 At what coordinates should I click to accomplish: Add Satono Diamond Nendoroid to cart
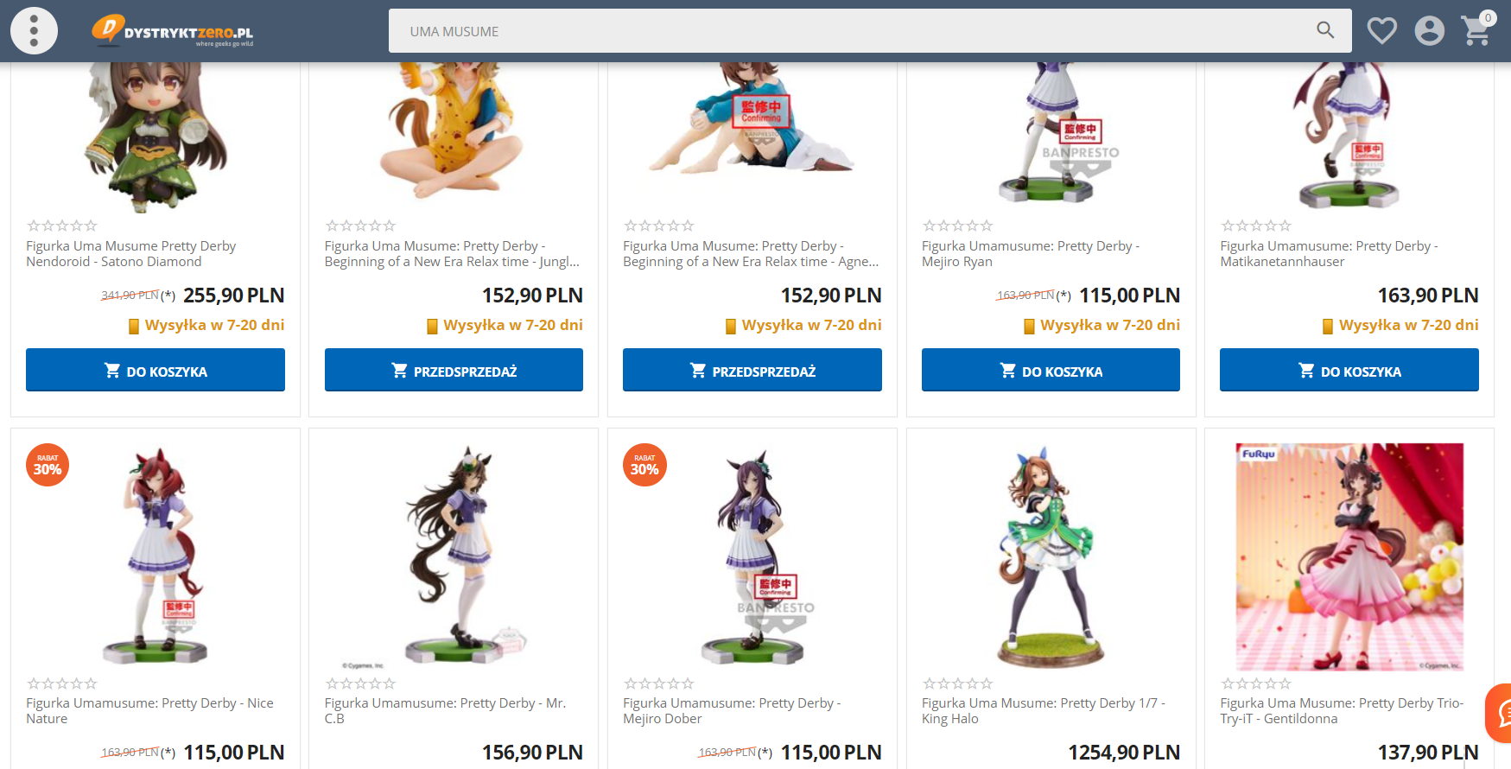click(156, 371)
